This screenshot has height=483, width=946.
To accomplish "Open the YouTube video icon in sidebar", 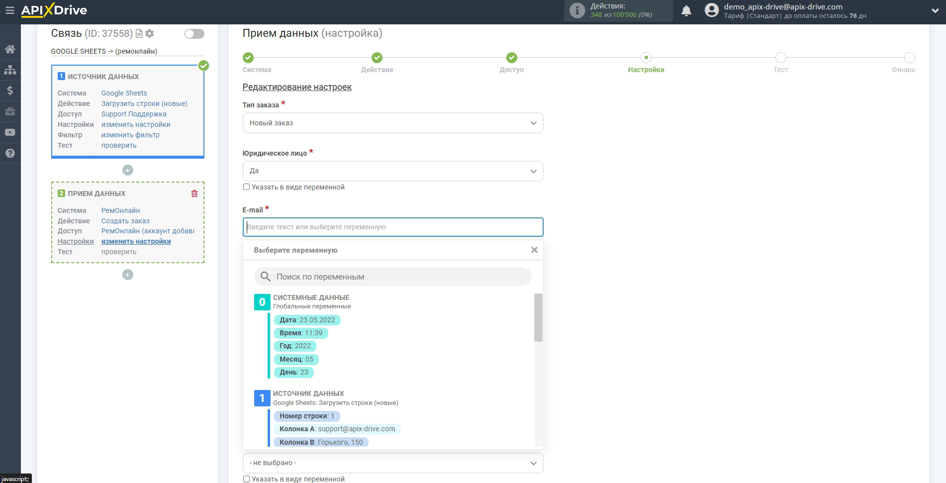I will click(x=10, y=132).
